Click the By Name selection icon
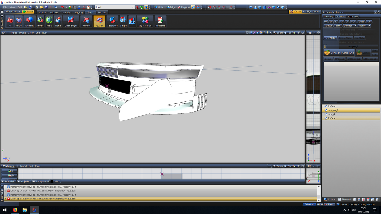The height and width of the screenshot is (214, 381). click(x=160, y=20)
